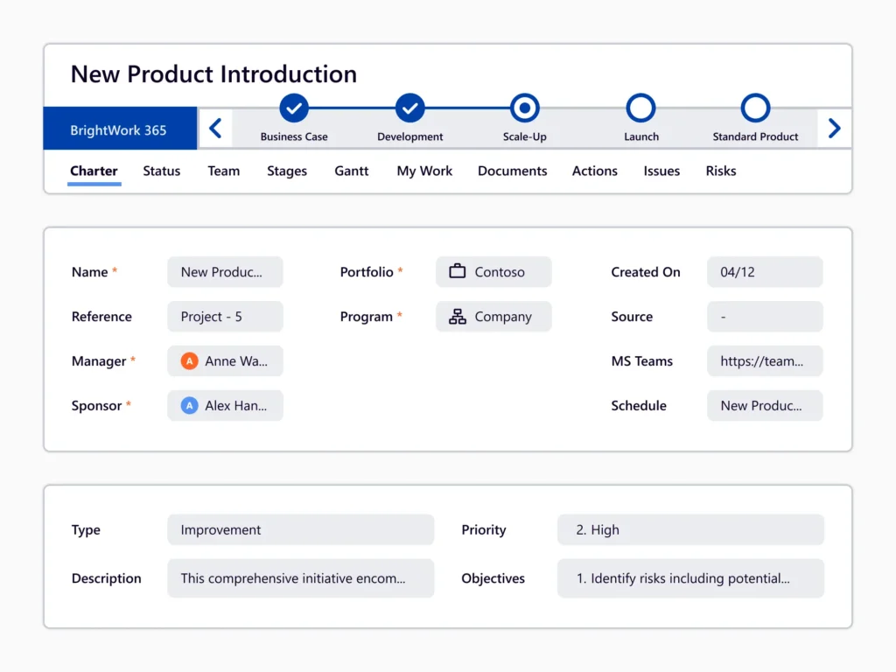Open the MS Teams link
The height and width of the screenshot is (672, 896).
pyautogui.click(x=765, y=360)
